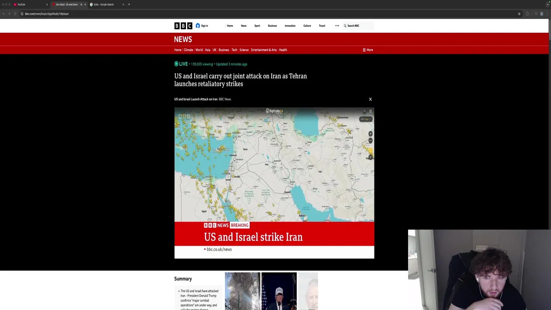Reload the page using the refresh icon

(x=15, y=14)
